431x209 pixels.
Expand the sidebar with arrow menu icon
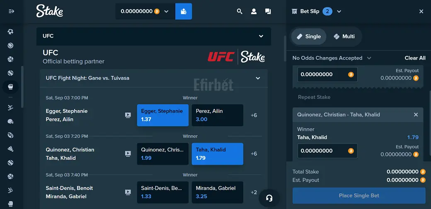click(x=11, y=11)
